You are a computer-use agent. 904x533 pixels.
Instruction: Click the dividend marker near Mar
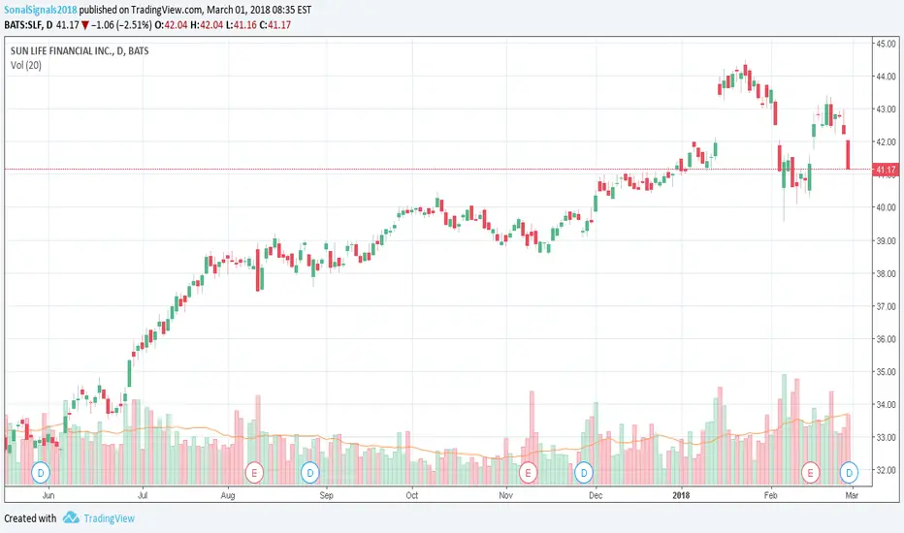tap(849, 473)
